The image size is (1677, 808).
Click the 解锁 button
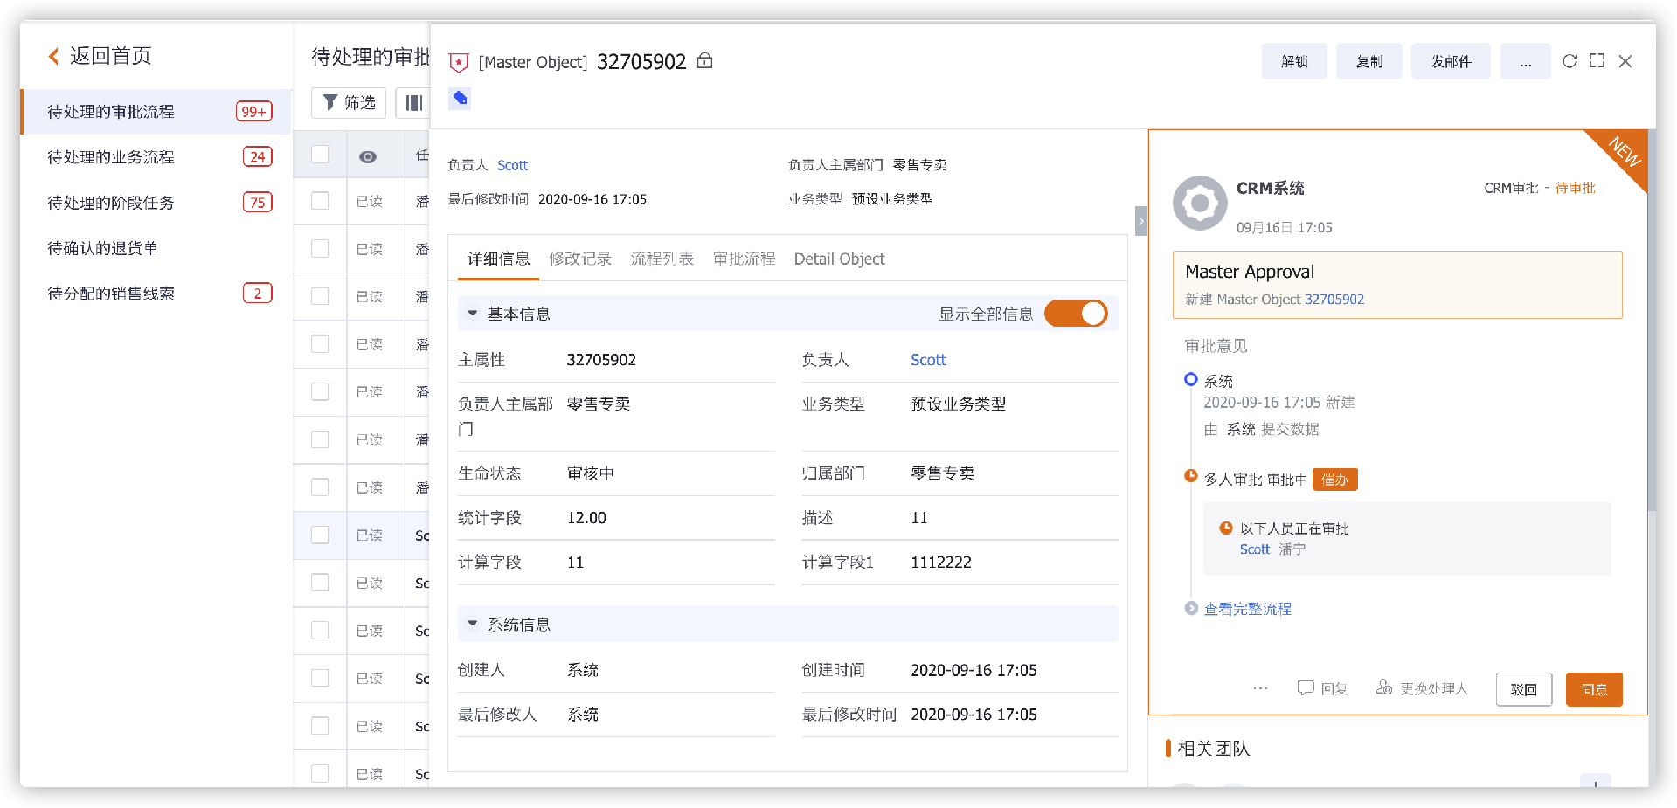tap(1294, 61)
